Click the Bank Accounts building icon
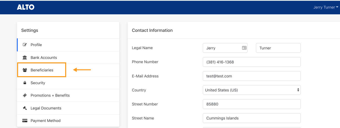Screen dimensions: 340x128 (25, 58)
